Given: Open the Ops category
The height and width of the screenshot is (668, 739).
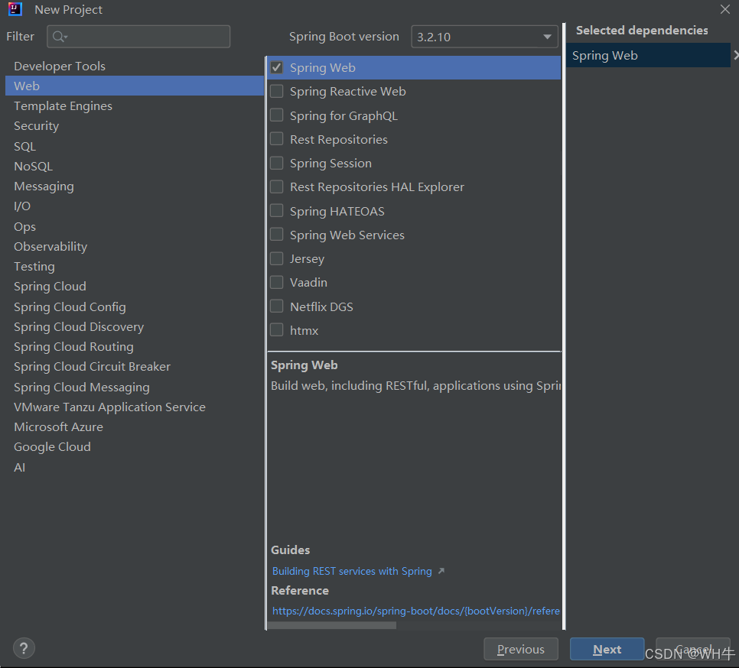Looking at the screenshot, I should [x=135, y=226].
